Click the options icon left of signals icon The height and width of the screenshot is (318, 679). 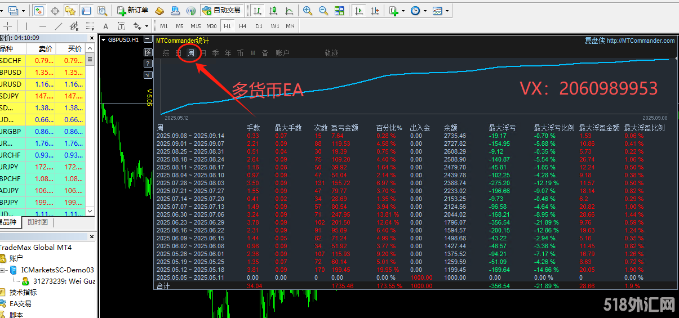(x=175, y=10)
